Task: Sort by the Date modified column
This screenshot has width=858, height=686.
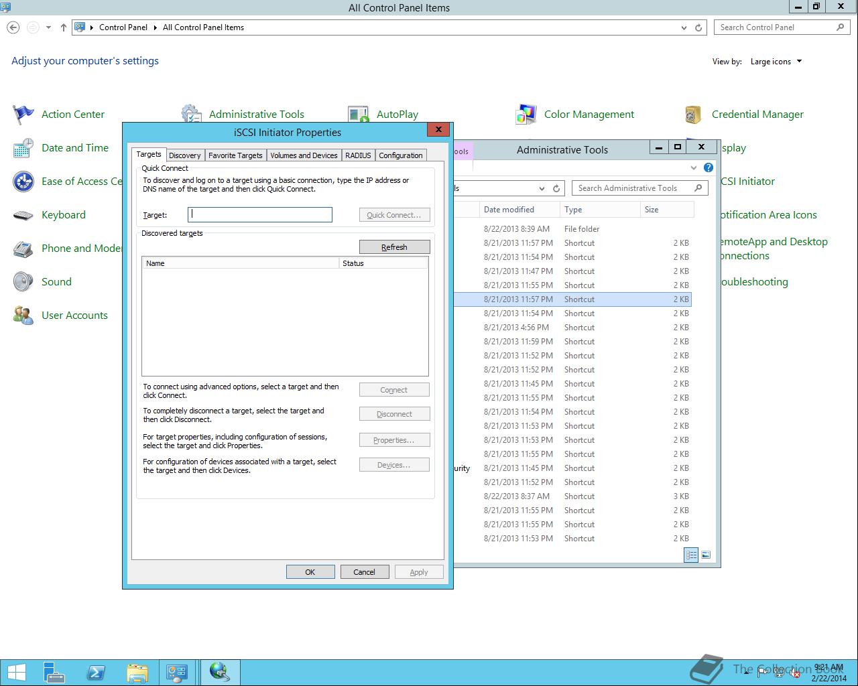Action: click(x=519, y=210)
